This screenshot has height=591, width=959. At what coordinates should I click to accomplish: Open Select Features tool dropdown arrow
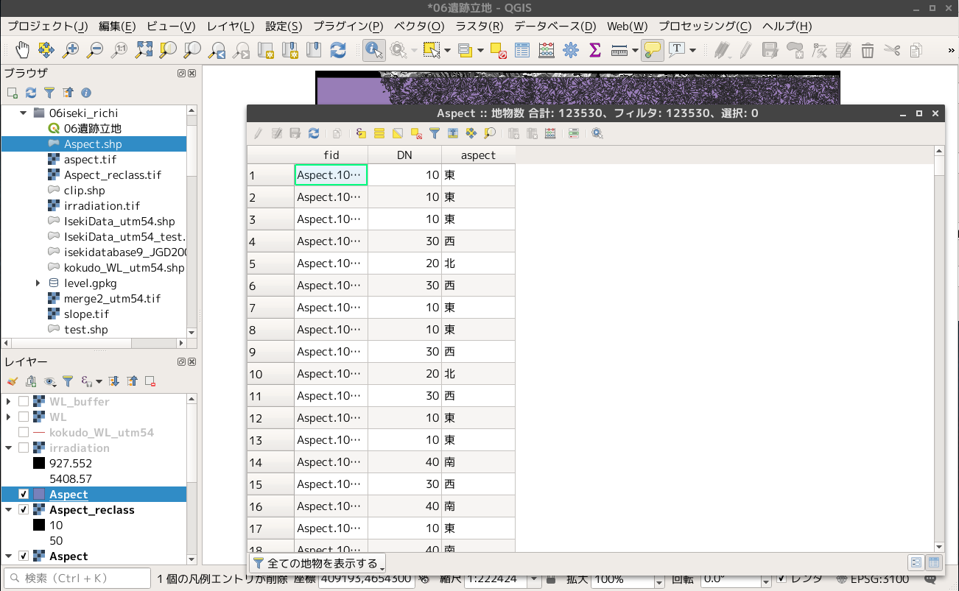(447, 51)
